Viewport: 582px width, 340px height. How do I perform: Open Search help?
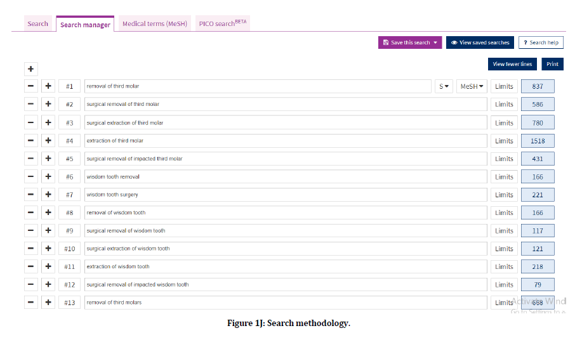pos(541,43)
